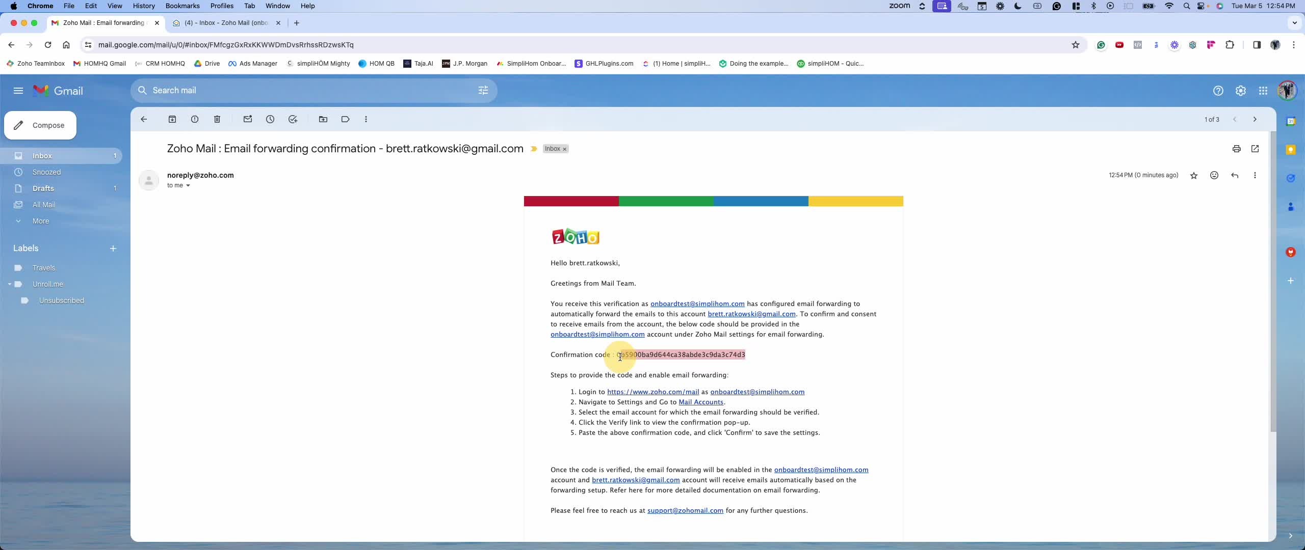Open the Move to folder icon
The width and height of the screenshot is (1305, 550).
[x=323, y=119]
